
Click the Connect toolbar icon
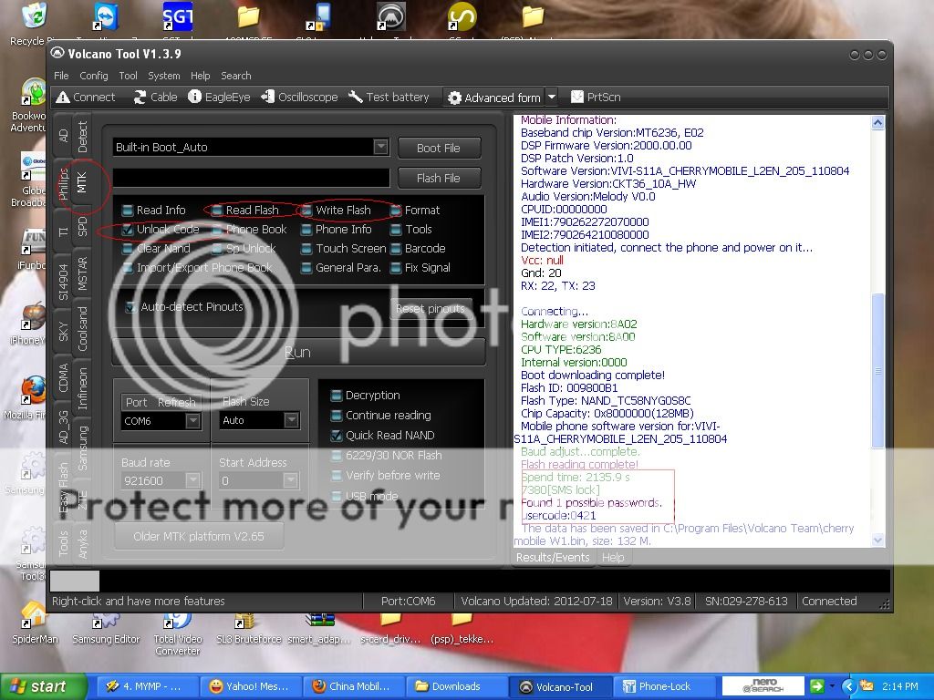[x=63, y=98]
